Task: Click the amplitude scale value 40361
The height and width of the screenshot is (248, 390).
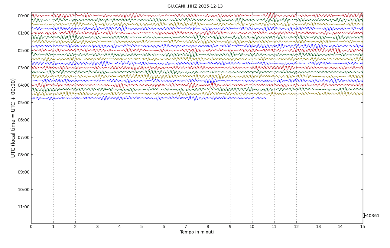Action: click(372, 216)
